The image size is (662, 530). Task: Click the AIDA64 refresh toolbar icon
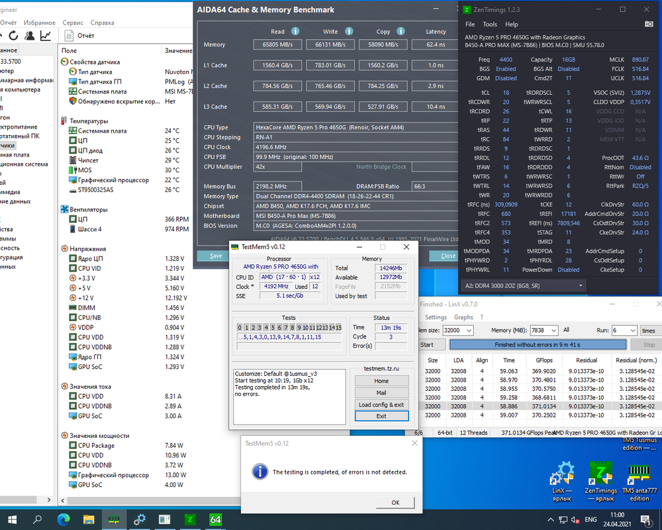(x=13, y=36)
